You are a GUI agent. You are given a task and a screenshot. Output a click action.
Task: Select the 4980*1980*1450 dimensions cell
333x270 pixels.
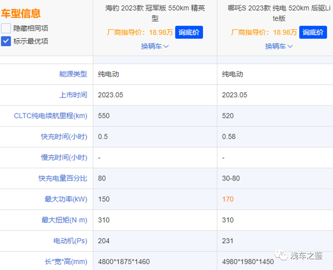pos(275,261)
